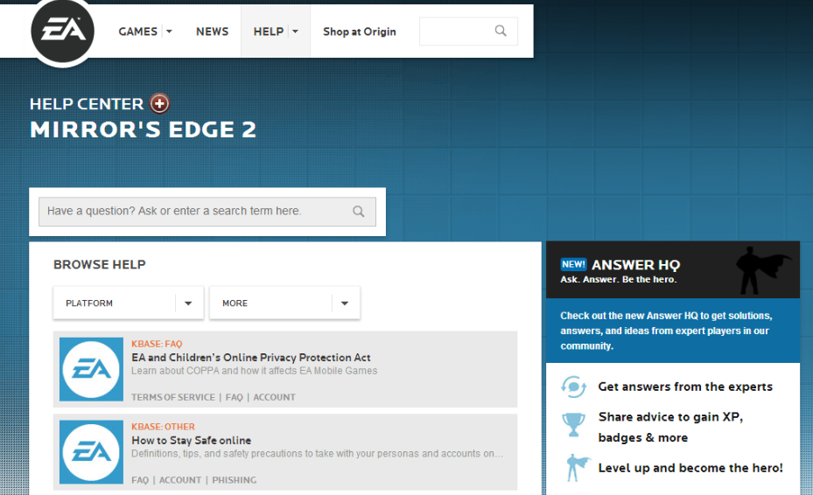Screen dimensions: 813x495
Task: Click the 'Check out the new Answer HQ' paragraph
Action: (x=666, y=331)
